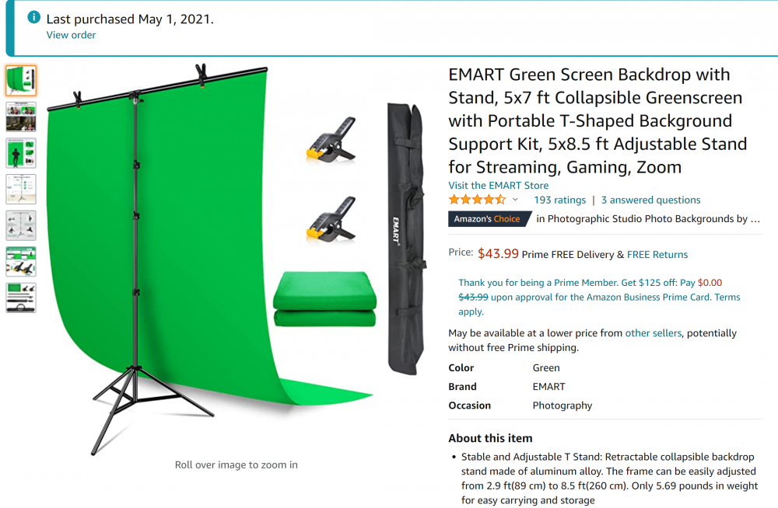The image size is (778, 508).
Task: Expand the rating breakdown dropdown arrow
Action: [x=515, y=200]
